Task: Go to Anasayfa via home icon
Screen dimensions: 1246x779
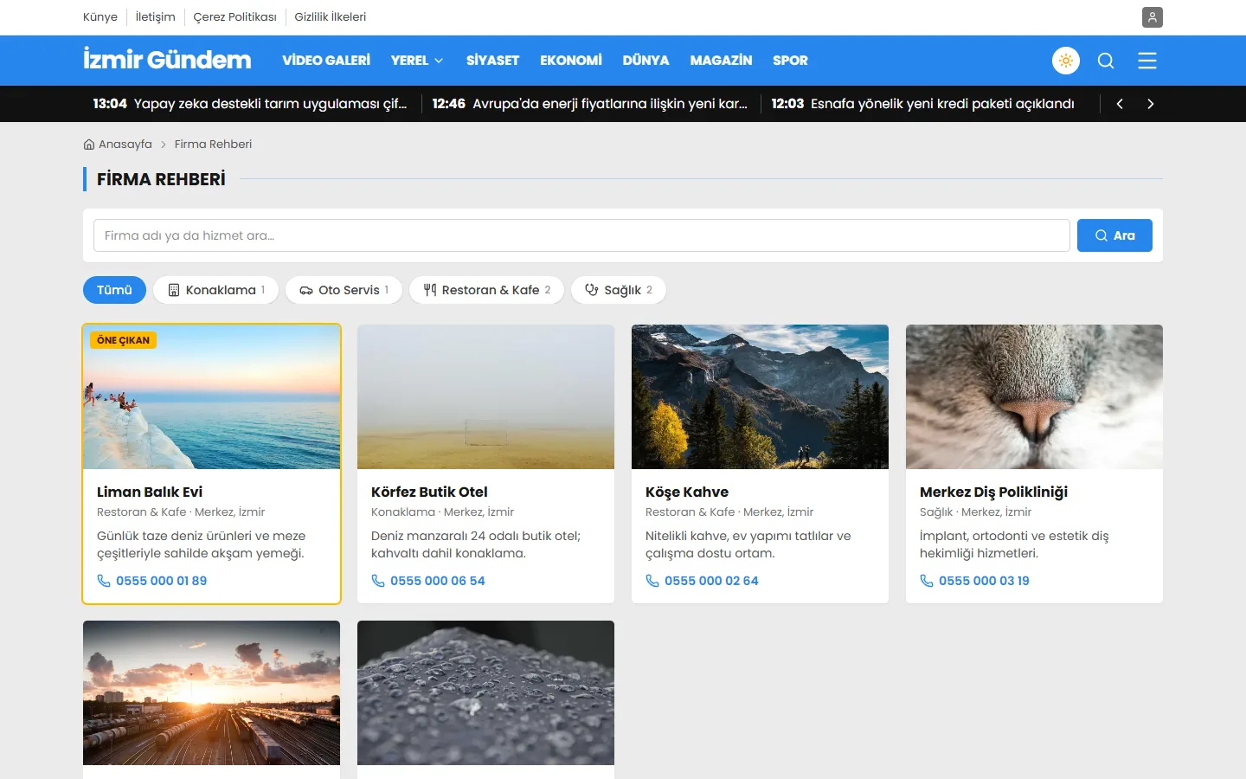Action: (89, 145)
